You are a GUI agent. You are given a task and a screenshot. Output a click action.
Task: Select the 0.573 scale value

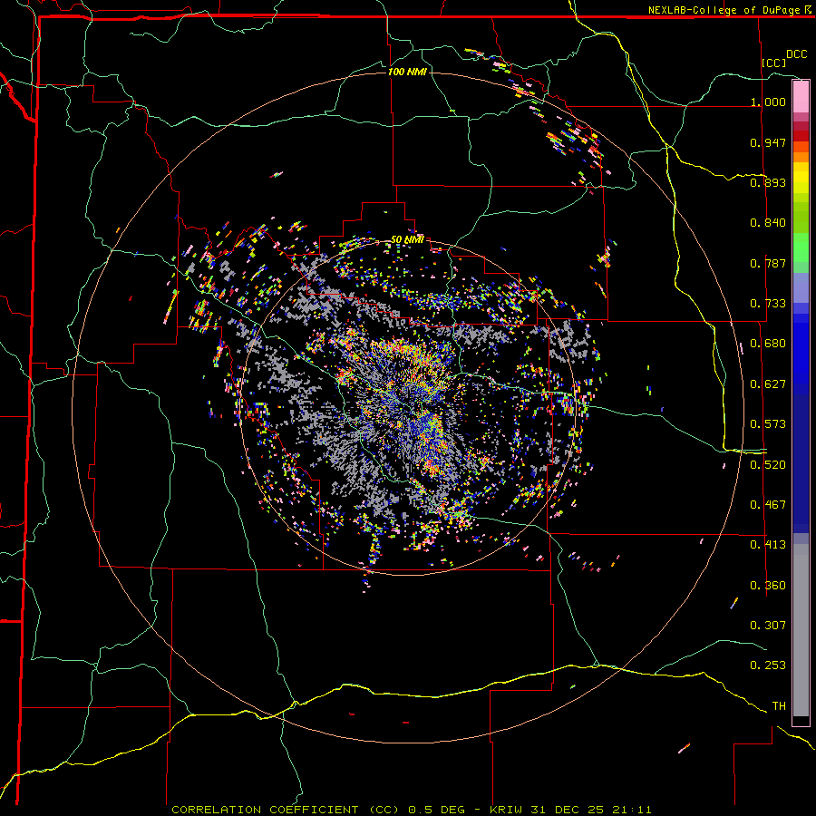768,424
